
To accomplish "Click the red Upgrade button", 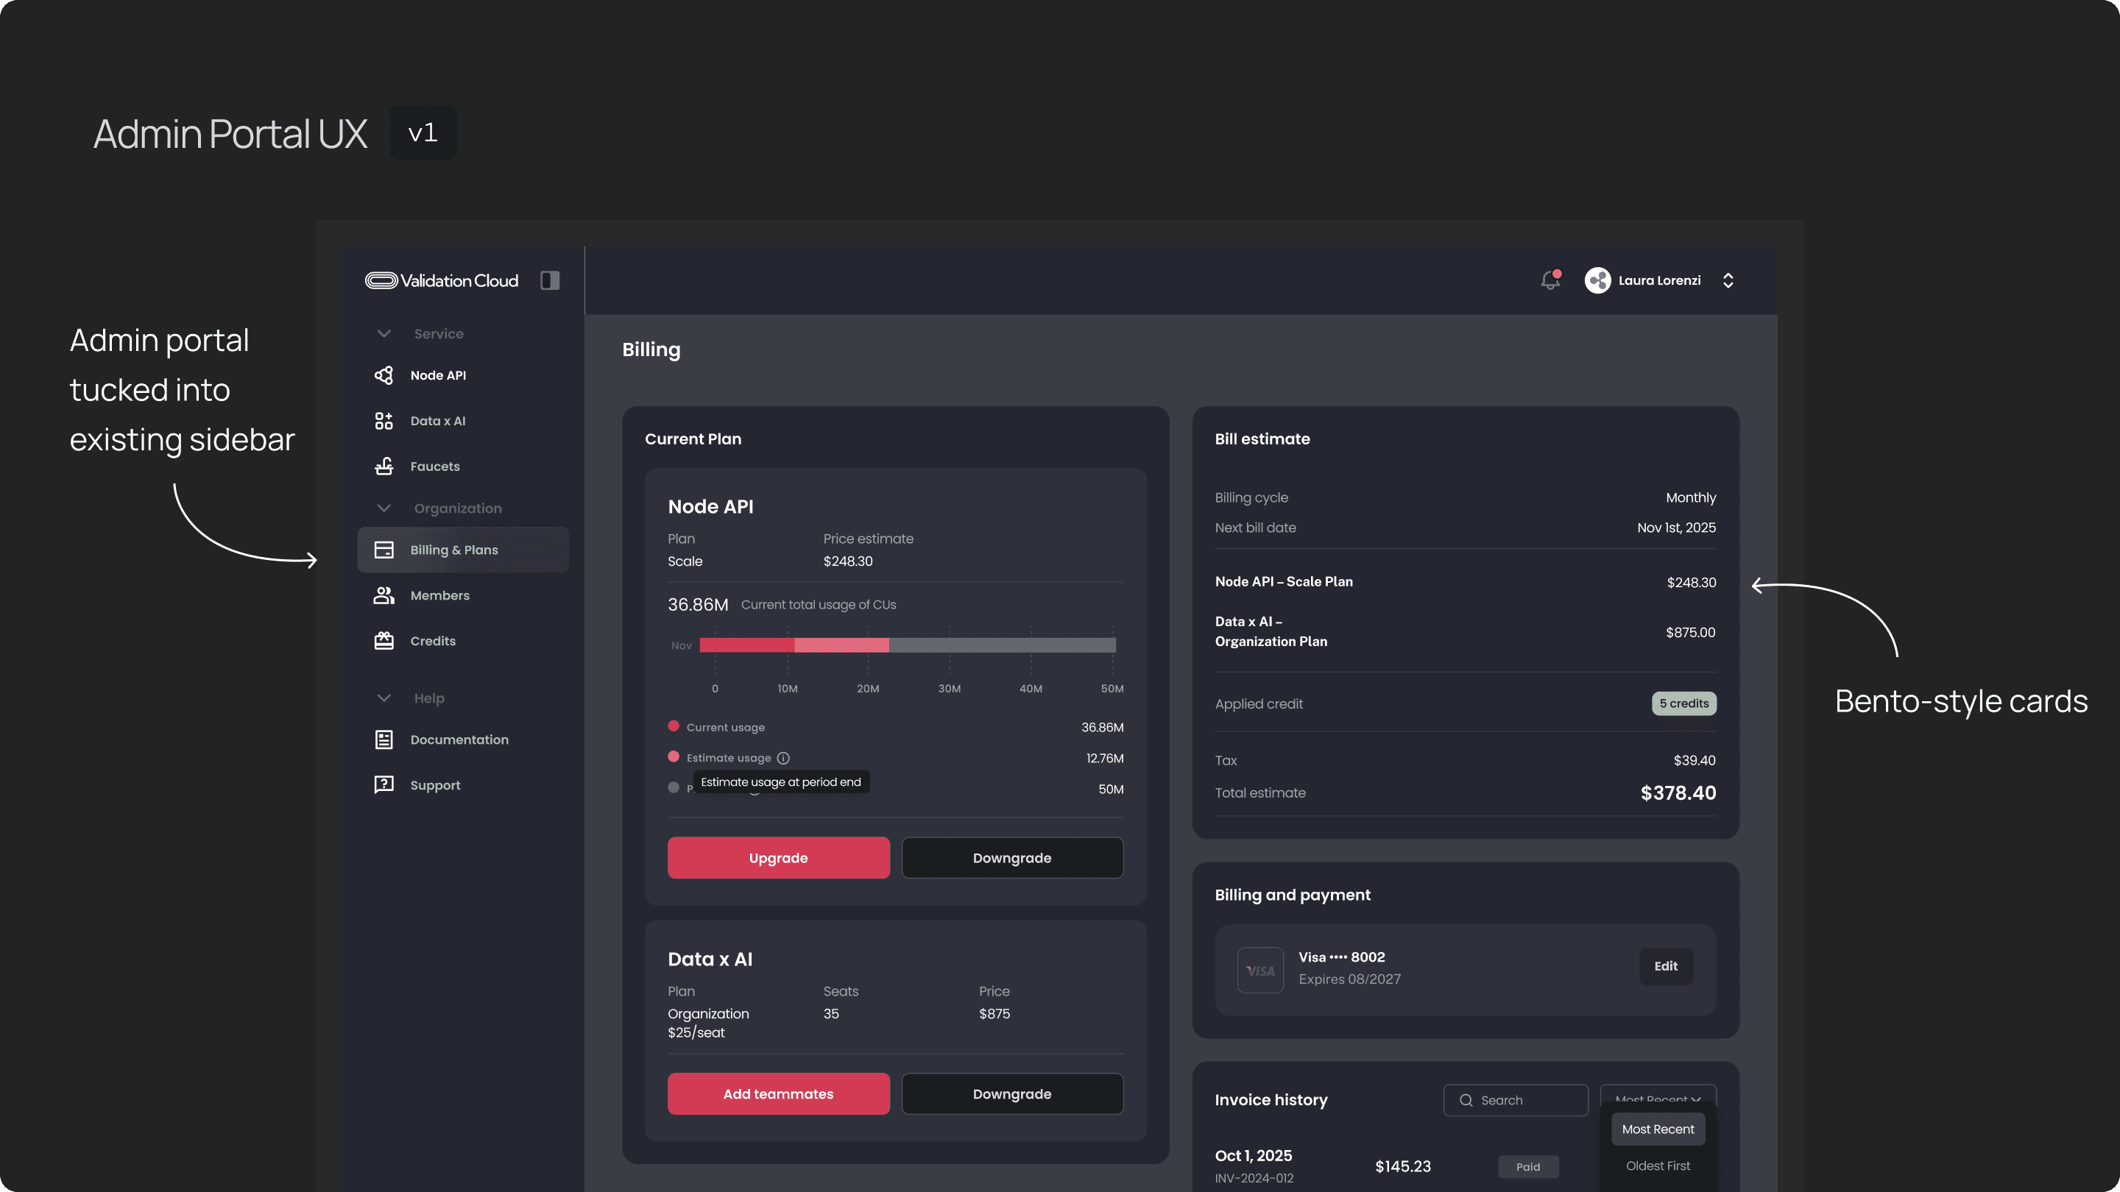I will click(x=778, y=858).
